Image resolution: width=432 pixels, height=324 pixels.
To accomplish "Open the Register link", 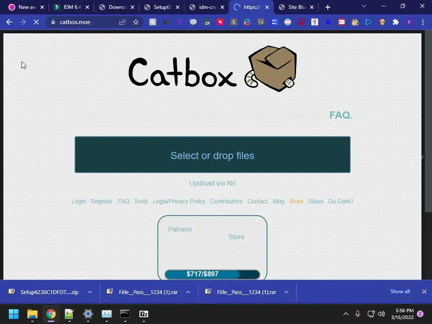I will coord(102,201).
